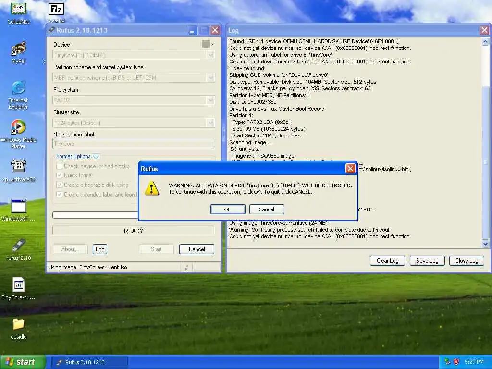Click About button in Rufus window
The image size is (492, 369).
[70, 249]
